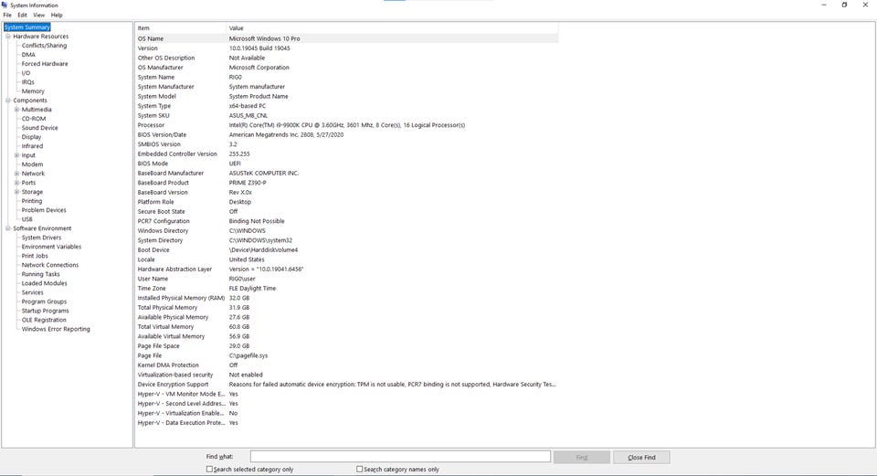The width and height of the screenshot is (877, 476).
Task: Select Print Jobs in the tree
Action: coord(35,256)
